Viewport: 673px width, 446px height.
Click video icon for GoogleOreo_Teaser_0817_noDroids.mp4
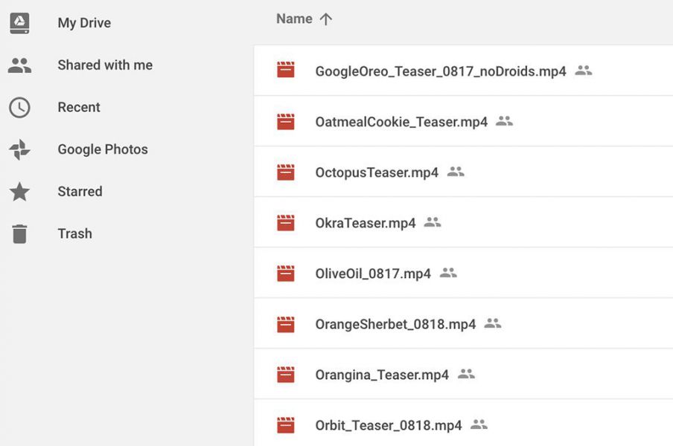coord(285,70)
